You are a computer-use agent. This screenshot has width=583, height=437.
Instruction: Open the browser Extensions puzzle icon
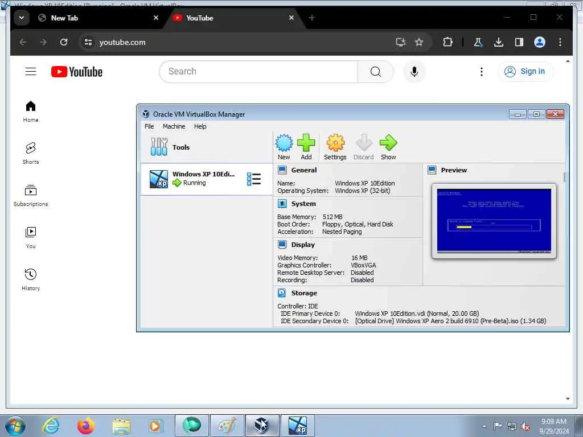[x=447, y=42]
